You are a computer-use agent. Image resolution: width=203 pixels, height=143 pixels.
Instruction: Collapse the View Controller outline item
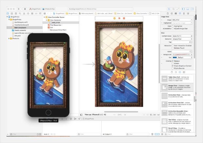pyautogui.click(x=46, y=20)
